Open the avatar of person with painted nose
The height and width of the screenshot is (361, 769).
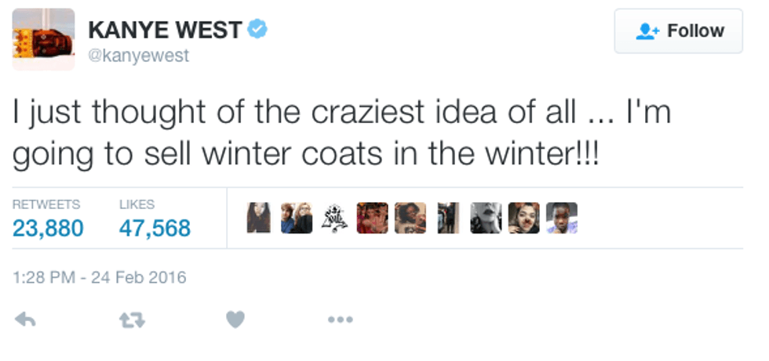523,218
